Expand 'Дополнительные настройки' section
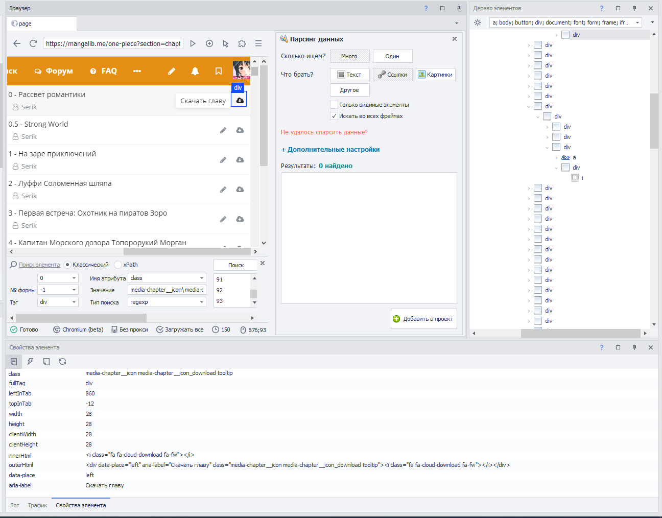Viewport: 662px width, 518px height. (330, 150)
